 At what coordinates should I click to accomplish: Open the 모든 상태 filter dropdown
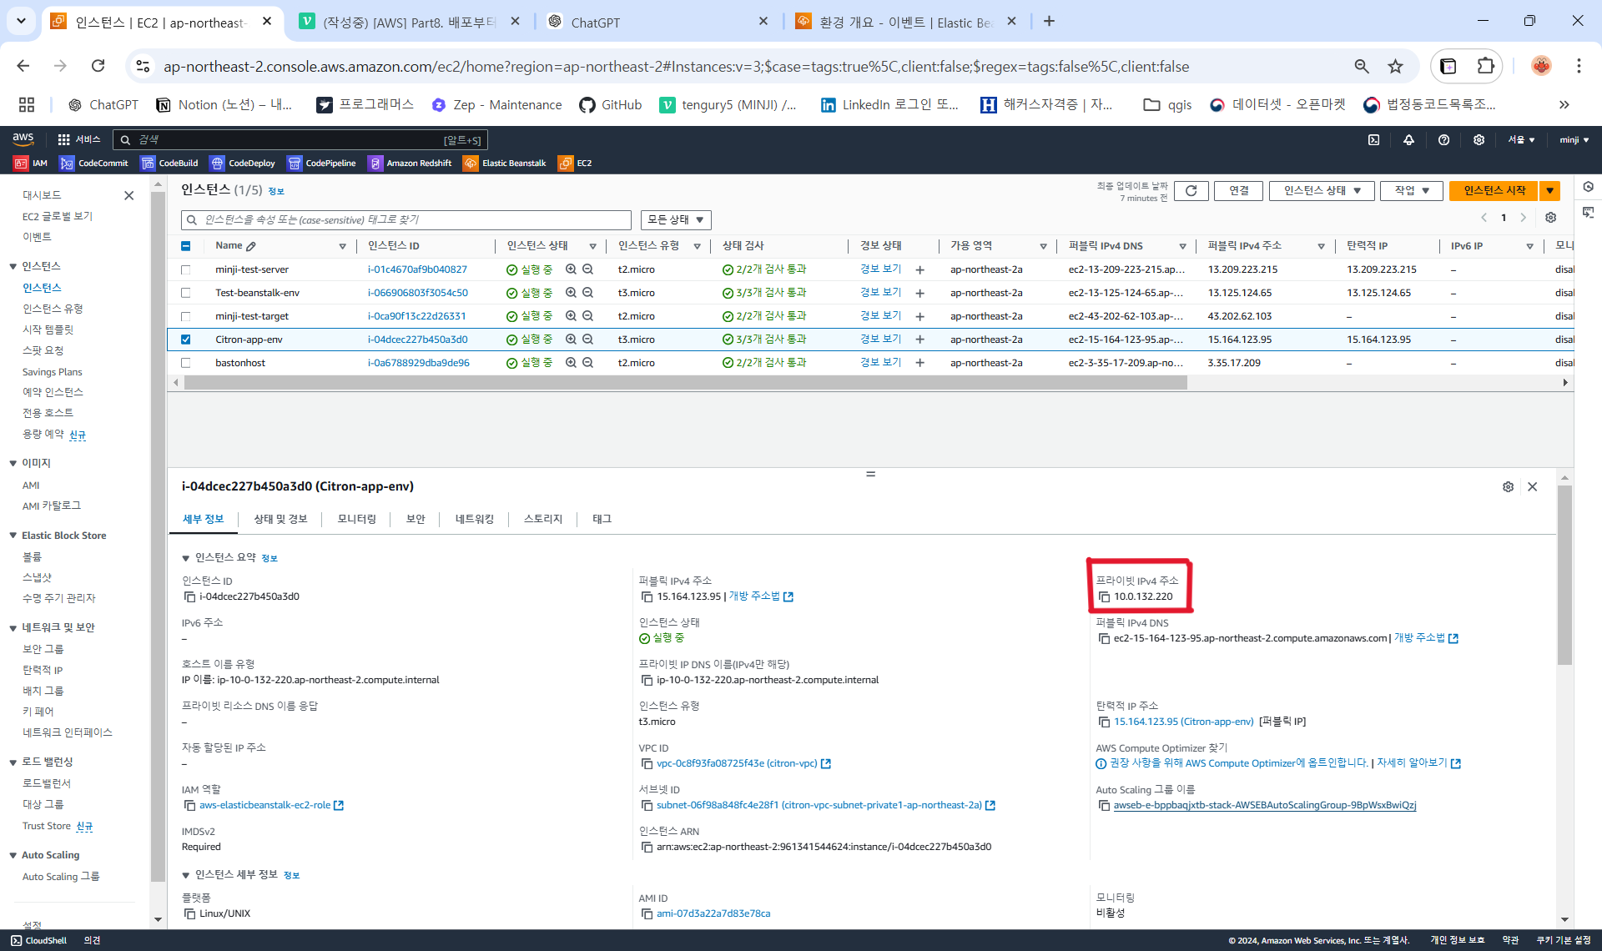[x=676, y=220]
